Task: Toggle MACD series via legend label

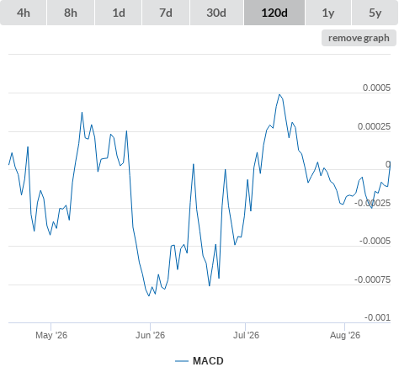Action: click(208, 361)
